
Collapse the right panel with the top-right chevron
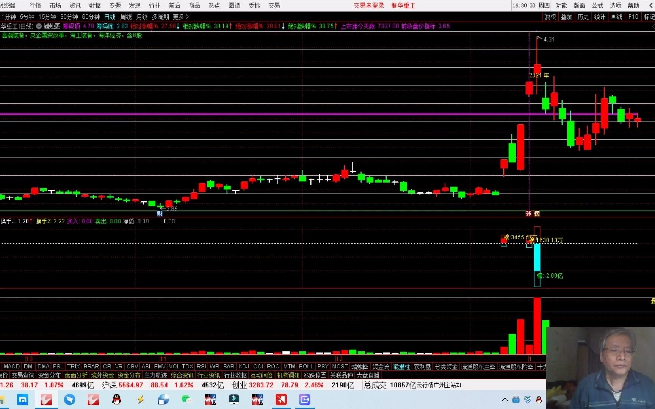click(x=652, y=6)
